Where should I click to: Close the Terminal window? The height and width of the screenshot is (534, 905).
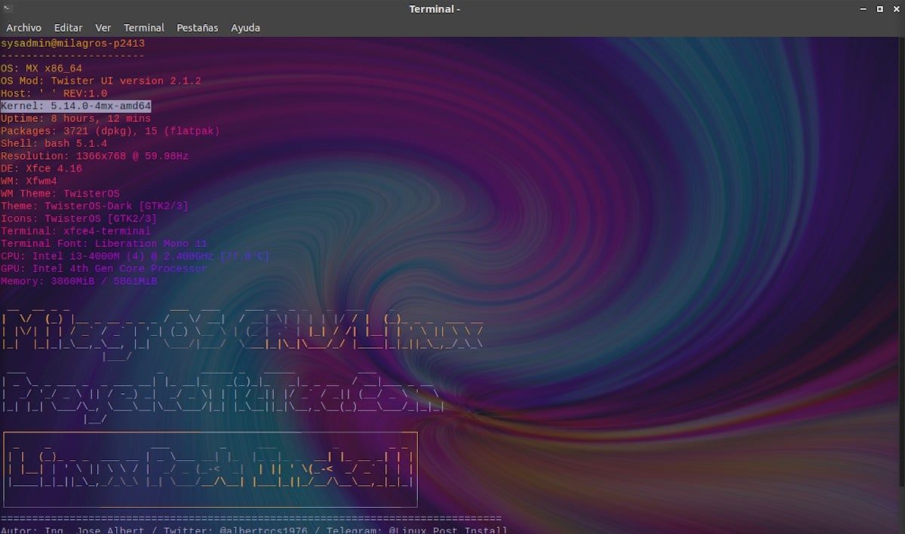click(x=896, y=9)
